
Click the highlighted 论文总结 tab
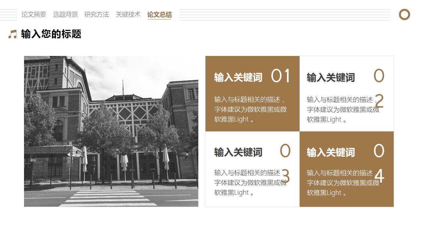click(x=160, y=15)
